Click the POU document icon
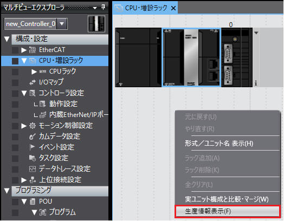This screenshot has width=284, height=221. (x=33, y=201)
